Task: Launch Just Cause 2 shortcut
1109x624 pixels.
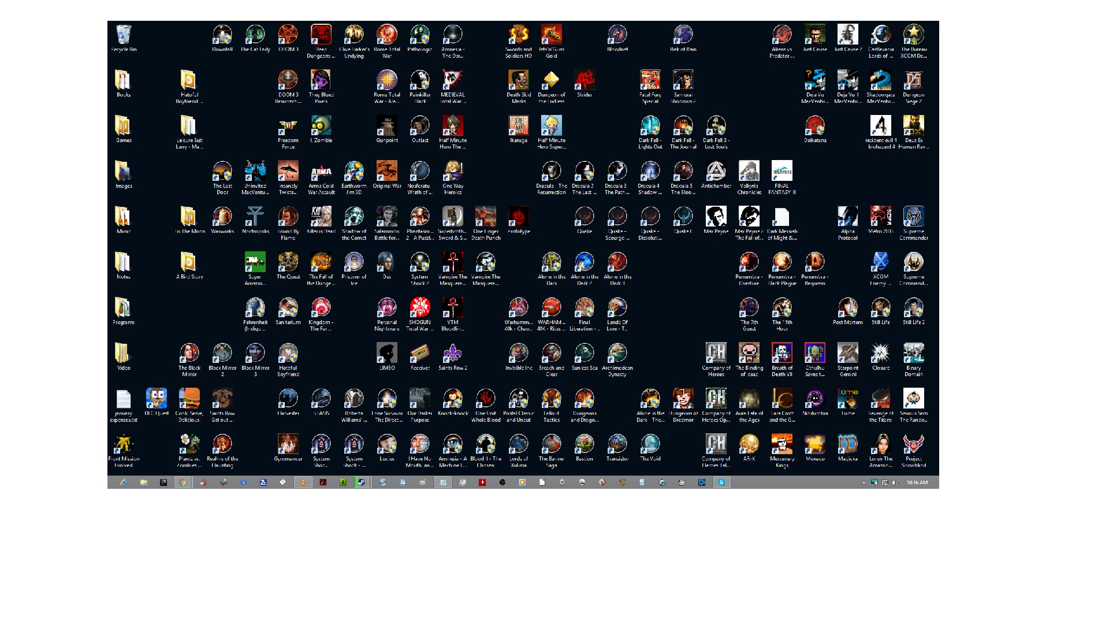Action: pyautogui.click(x=848, y=38)
